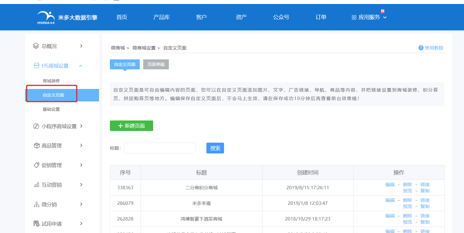
Task: Select the 自定义页面 tab
Action: 125,64
